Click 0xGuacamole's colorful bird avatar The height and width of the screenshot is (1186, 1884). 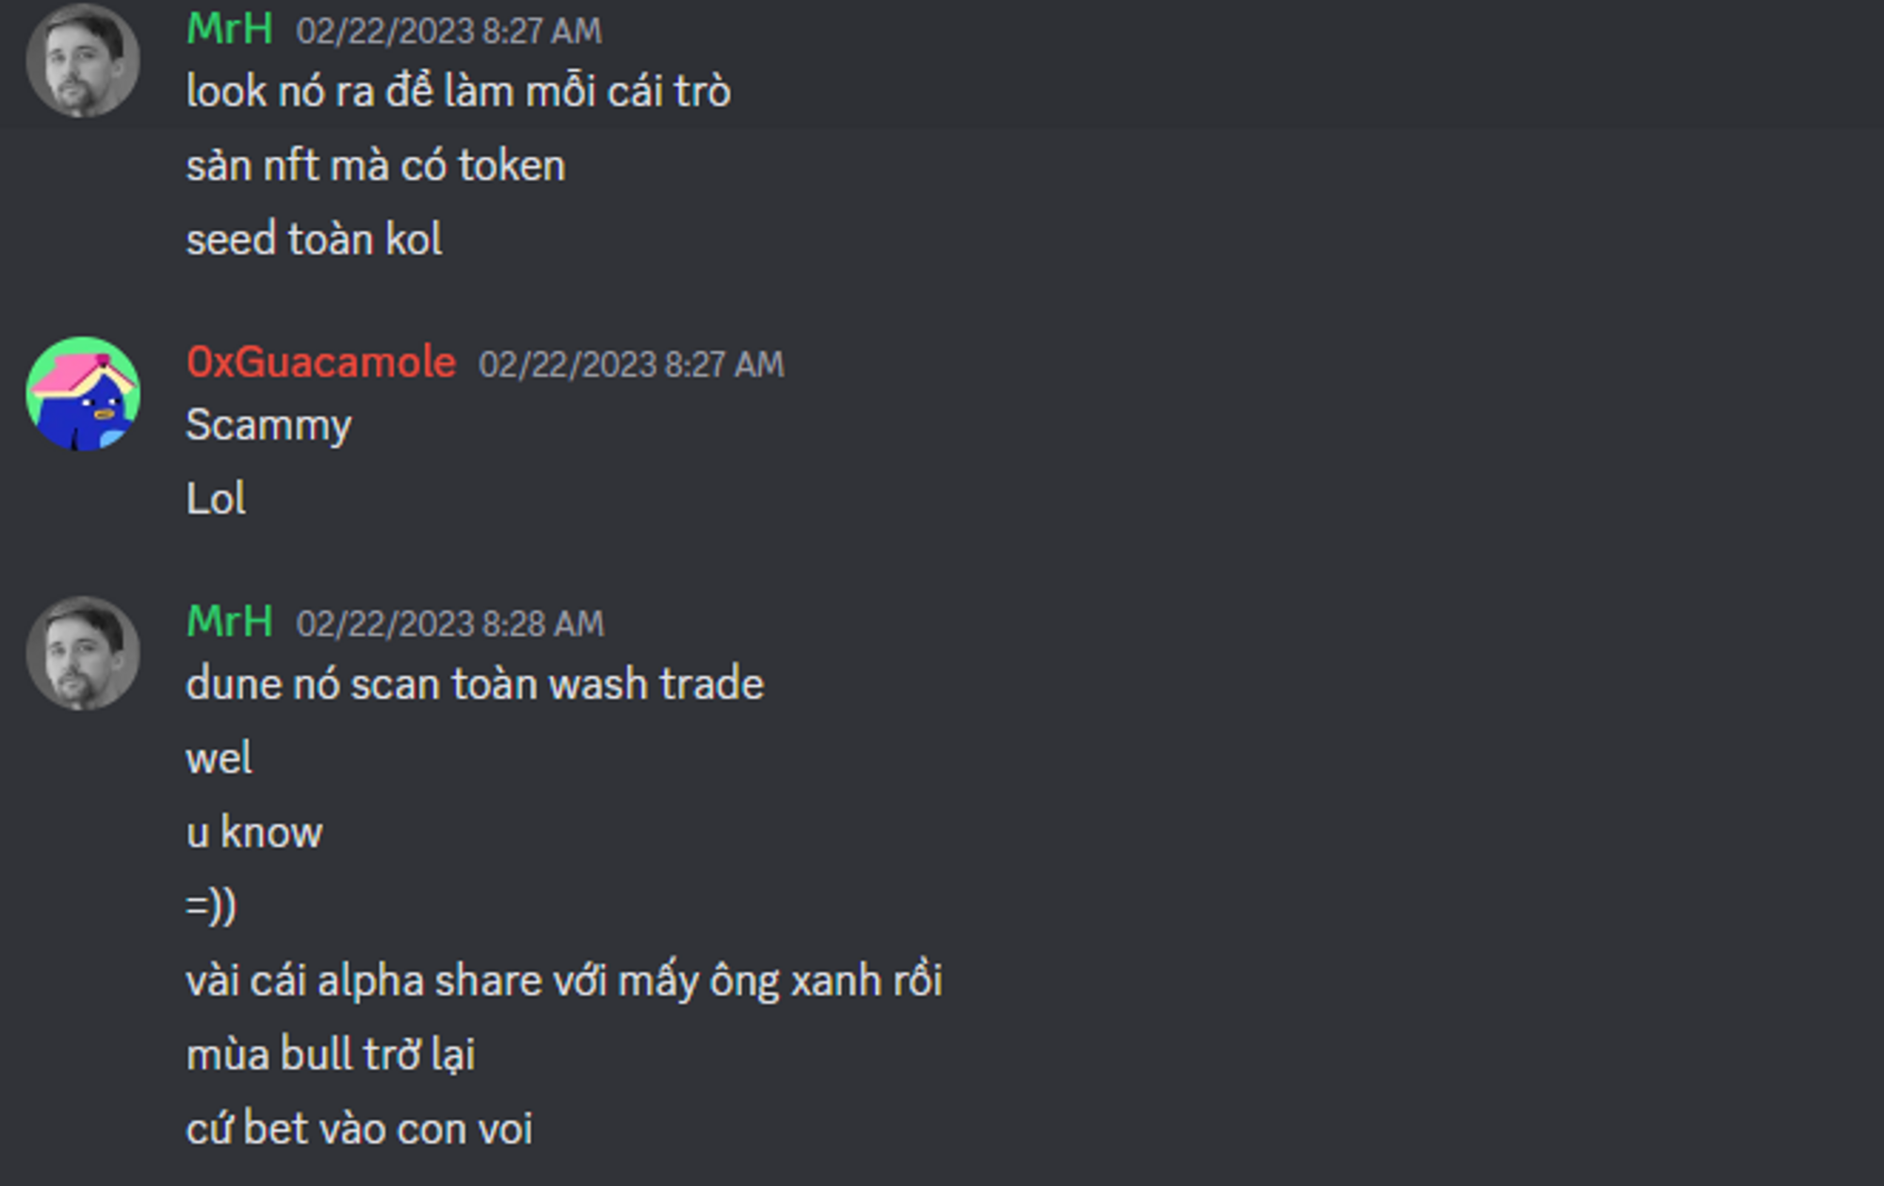(83, 394)
